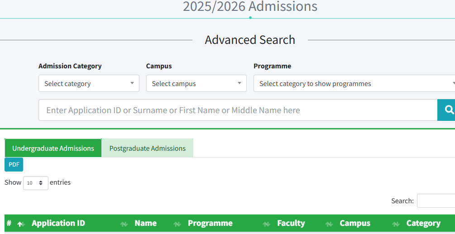Viewport: 455px width, 234px height.
Task: Open the Select campus dropdown
Action: coord(196,84)
